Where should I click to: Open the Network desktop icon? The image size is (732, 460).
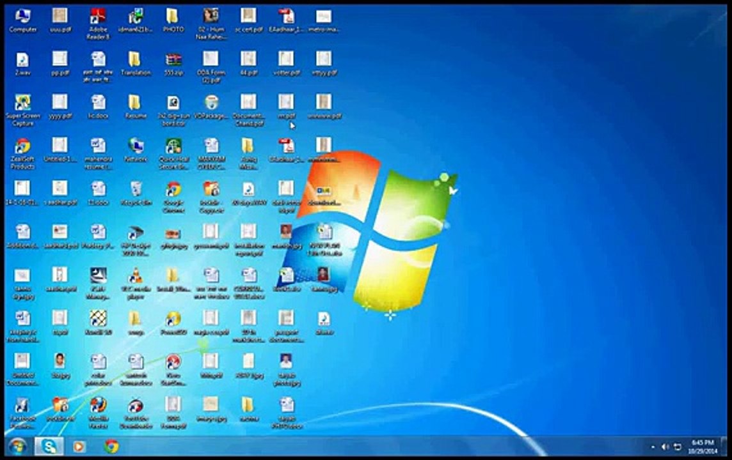point(136,151)
